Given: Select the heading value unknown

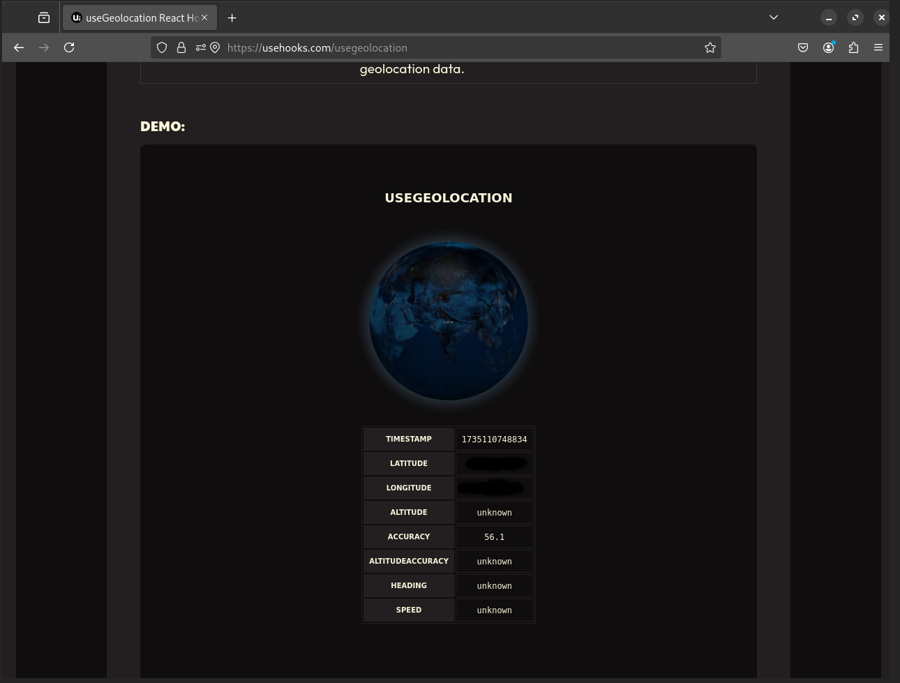Looking at the screenshot, I should click(x=494, y=585).
